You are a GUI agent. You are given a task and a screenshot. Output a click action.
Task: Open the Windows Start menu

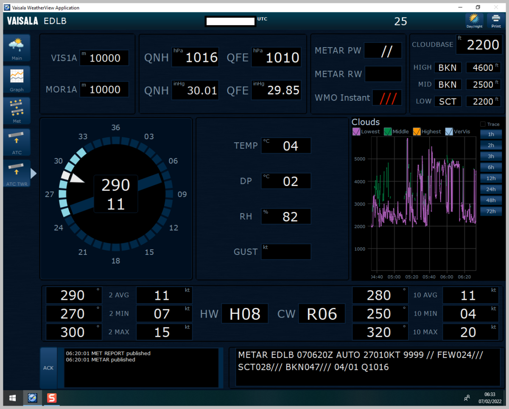tap(13, 398)
